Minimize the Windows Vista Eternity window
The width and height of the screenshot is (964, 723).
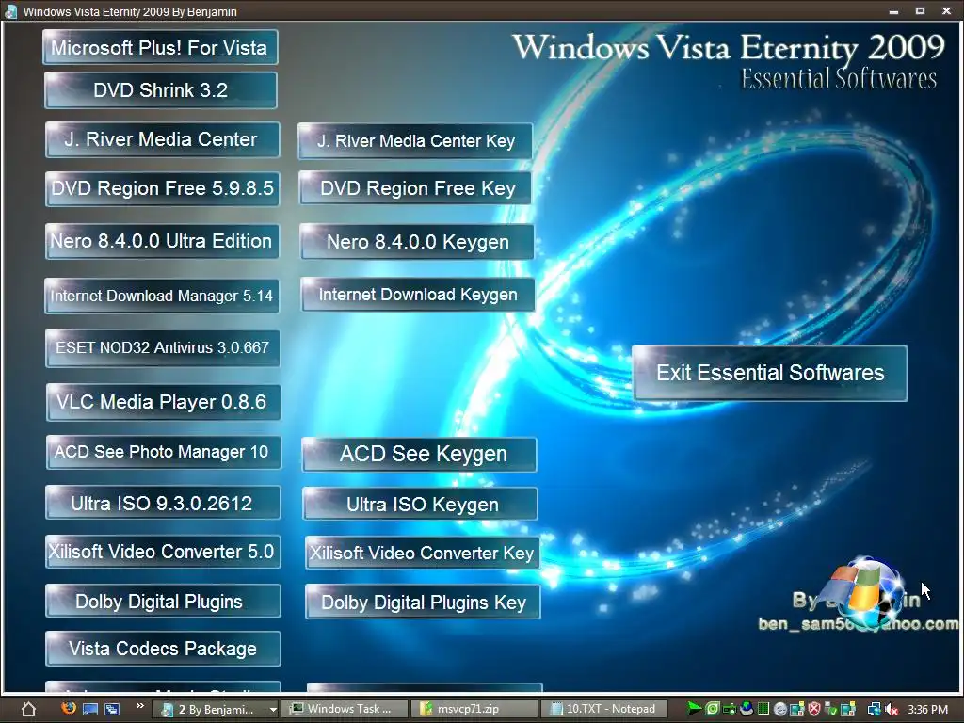click(893, 11)
